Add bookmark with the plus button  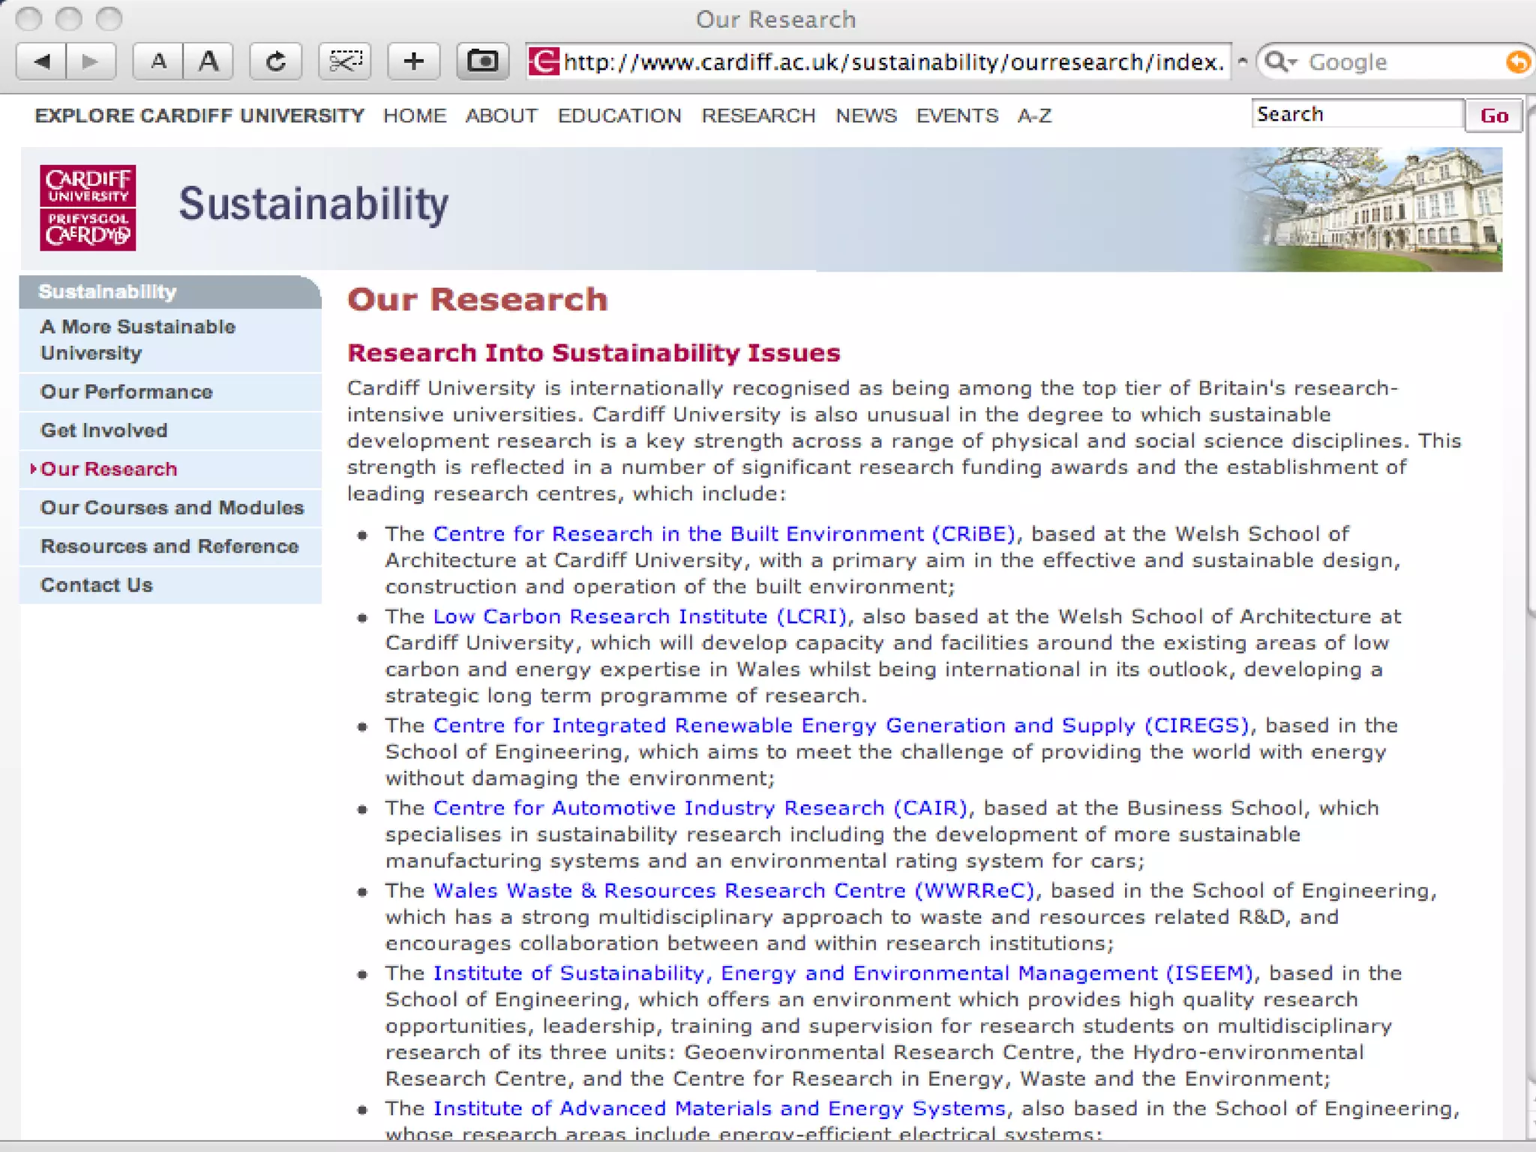[413, 61]
